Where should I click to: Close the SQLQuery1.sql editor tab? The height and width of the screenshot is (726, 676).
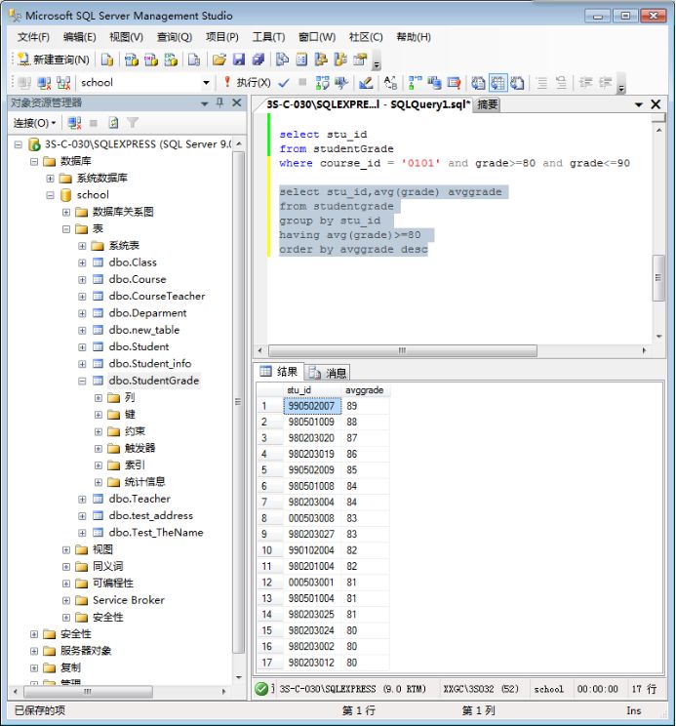(x=656, y=104)
